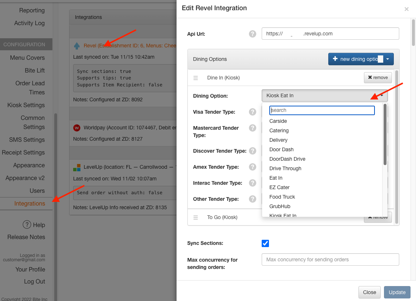Screen dimensions: 416x301
Task: Click the Api Url input field
Action: [x=330, y=34]
